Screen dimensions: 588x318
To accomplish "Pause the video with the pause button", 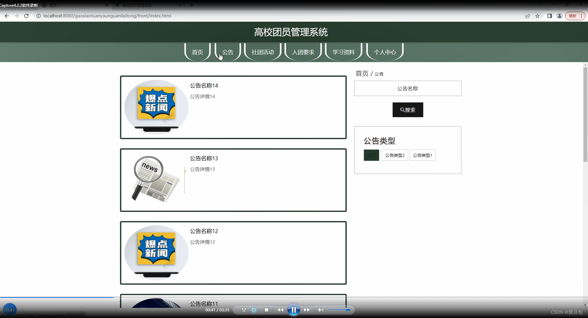I will [294, 310].
